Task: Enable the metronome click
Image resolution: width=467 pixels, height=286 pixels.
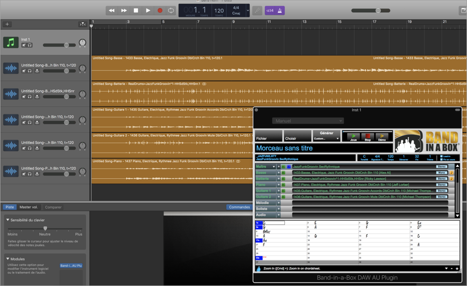Action: [x=280, y=11]
